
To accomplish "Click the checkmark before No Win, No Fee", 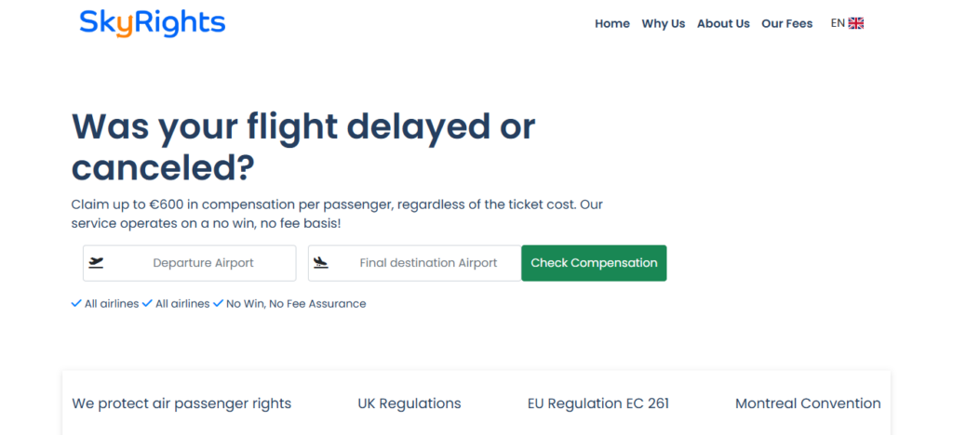I will coord(218,303).
